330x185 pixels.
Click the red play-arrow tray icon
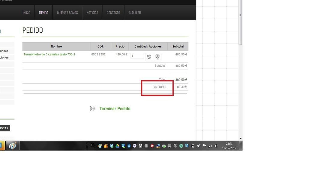152,146
